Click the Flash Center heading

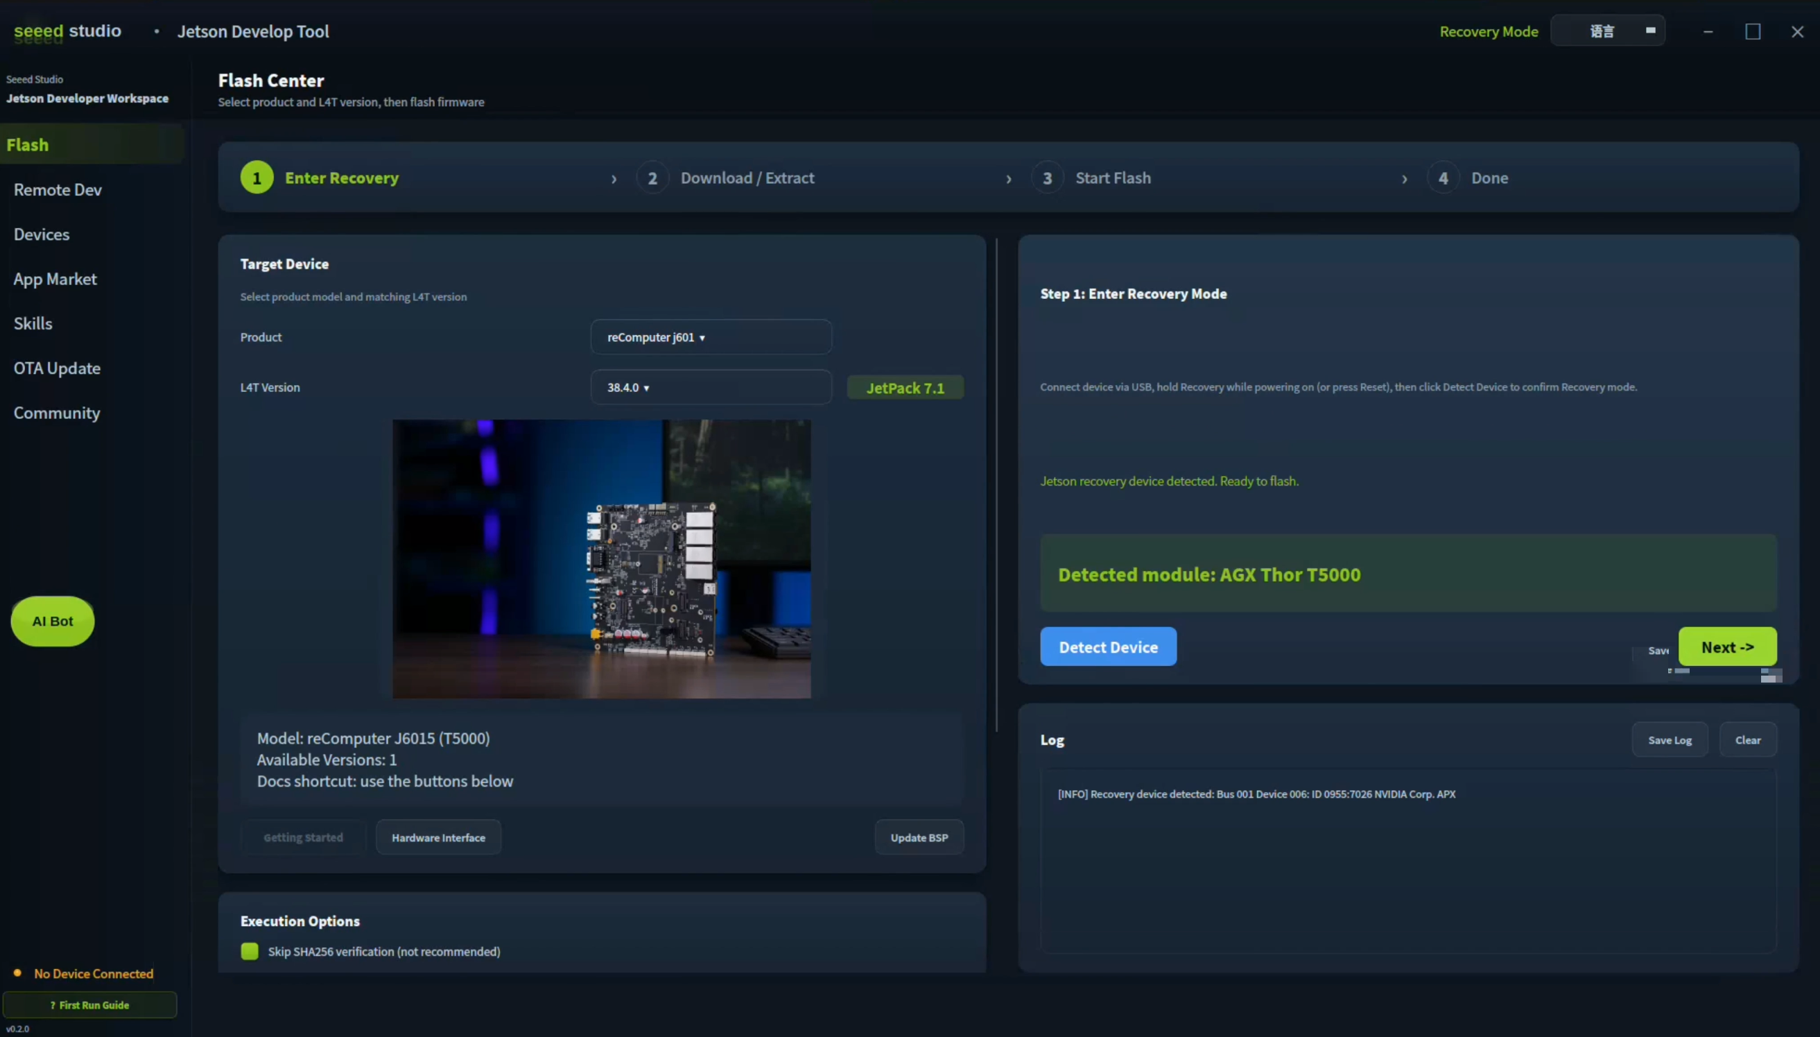pyautogui.click(x=271, y=80)
